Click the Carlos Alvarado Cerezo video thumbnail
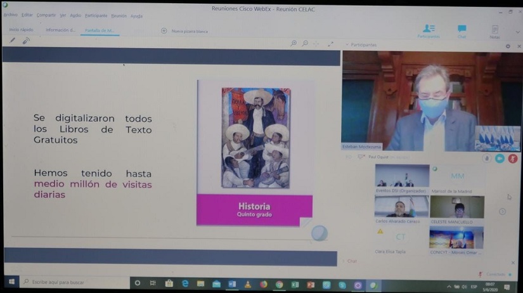This screenshot has width=523, height=293. pyautogui.click(x=401, y=207)
